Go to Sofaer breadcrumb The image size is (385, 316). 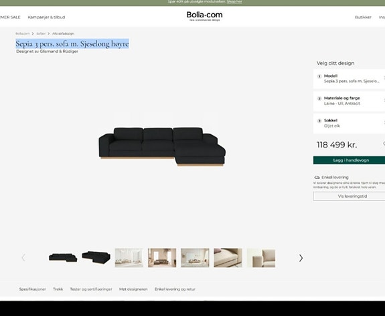(41, 33)
